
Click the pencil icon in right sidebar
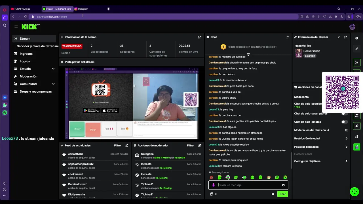357,49
